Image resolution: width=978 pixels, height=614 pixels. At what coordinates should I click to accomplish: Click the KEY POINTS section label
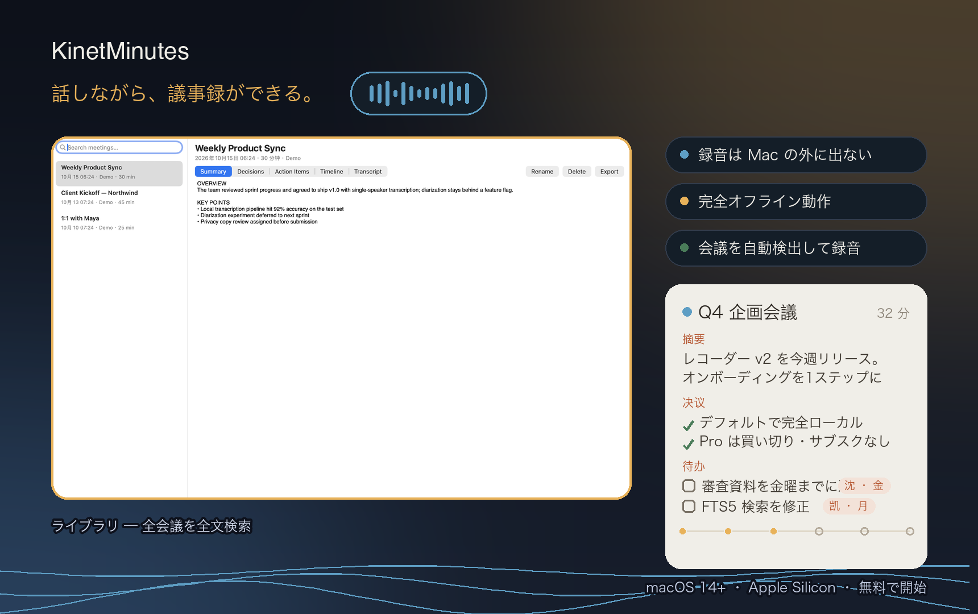(213, 202)
